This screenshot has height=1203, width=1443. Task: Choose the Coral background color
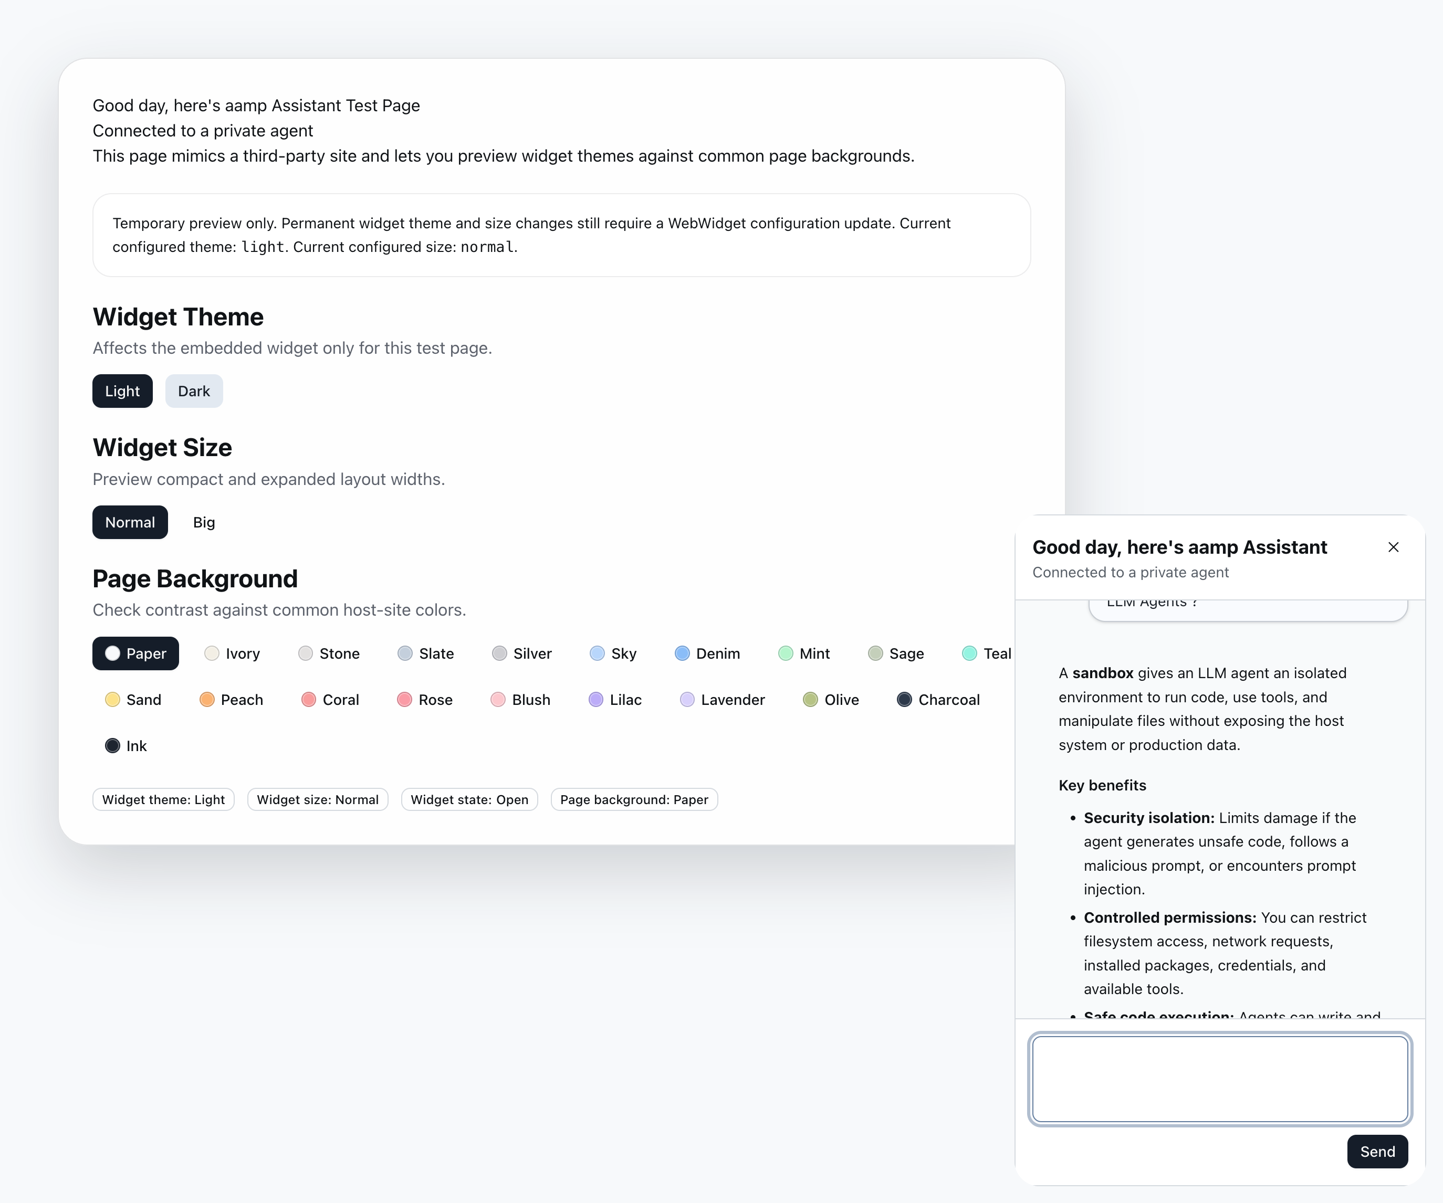330,700
